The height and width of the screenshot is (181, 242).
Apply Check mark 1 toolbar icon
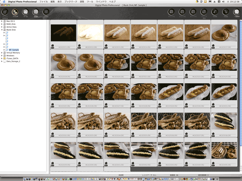tap(171, 12)
